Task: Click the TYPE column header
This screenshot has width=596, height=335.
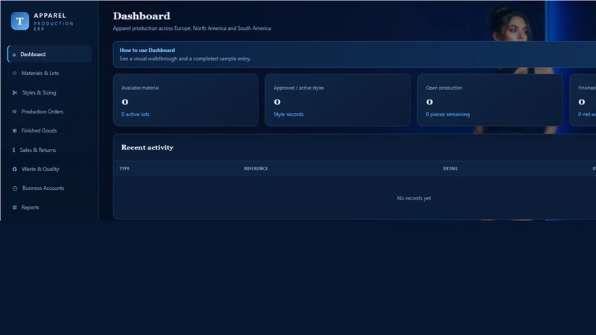Action: (124, 169)
